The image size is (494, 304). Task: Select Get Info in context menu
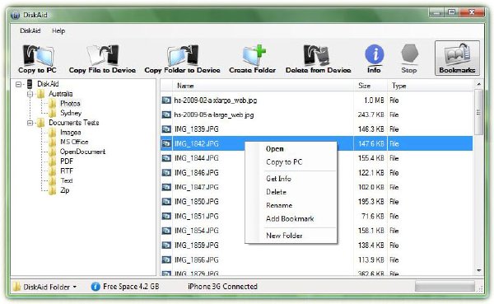278,179
